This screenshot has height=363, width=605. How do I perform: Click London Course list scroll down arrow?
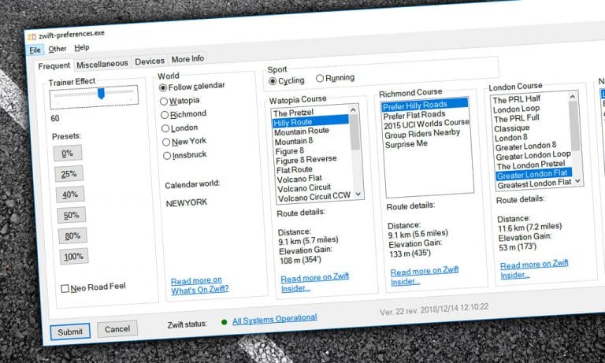click(577, 180)
